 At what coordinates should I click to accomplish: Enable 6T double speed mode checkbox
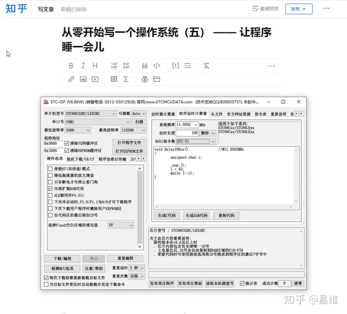[x=51, y=169]
